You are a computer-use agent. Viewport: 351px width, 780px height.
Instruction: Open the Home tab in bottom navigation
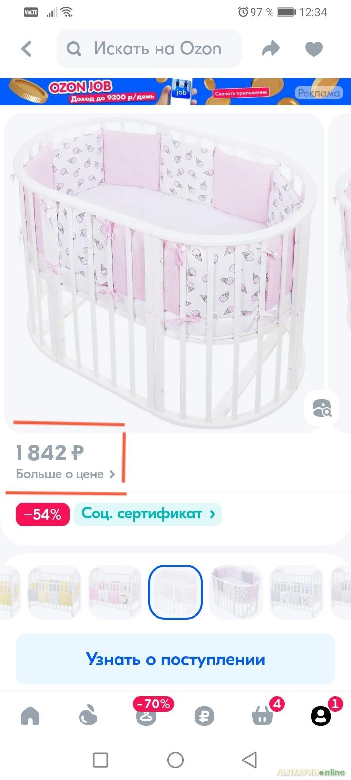tap(30, 716)
